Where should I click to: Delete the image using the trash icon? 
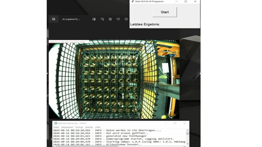point(110,19)
